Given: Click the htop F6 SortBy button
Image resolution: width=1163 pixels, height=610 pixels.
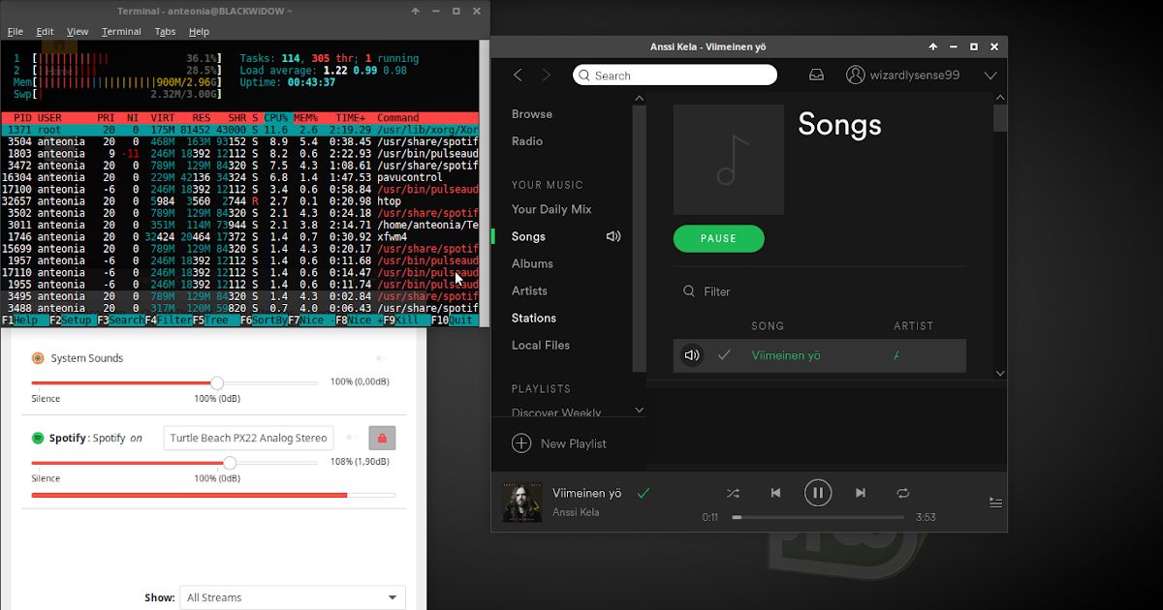Looking at the screenshot, I should [263, 320].
